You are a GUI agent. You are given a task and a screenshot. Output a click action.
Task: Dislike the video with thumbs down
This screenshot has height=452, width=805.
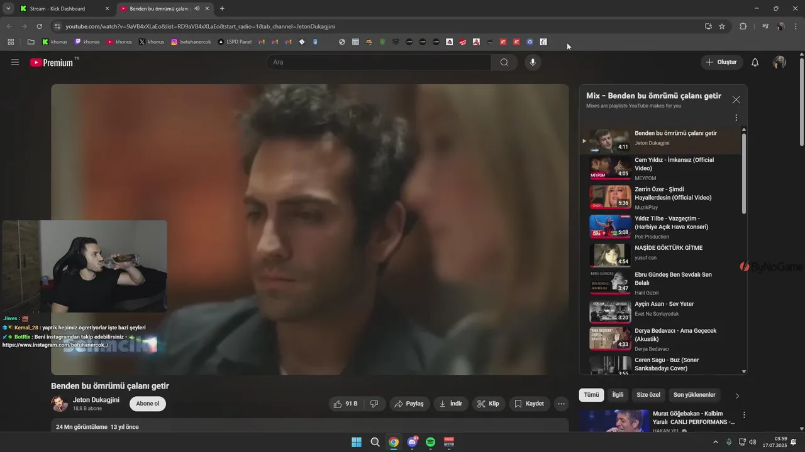coord(374,404)
